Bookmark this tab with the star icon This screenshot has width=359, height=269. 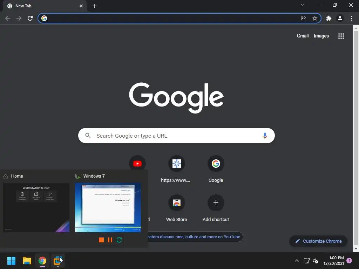coord(315,18)
